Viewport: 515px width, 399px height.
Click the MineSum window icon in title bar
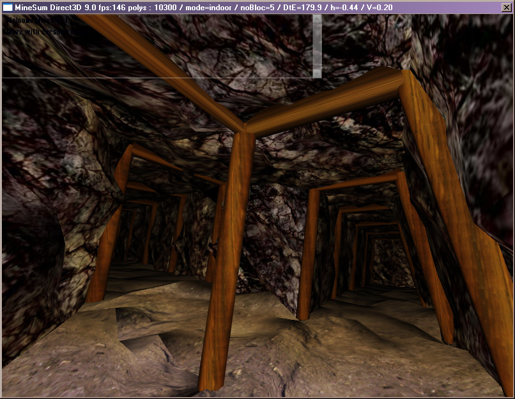coord(8,7)
